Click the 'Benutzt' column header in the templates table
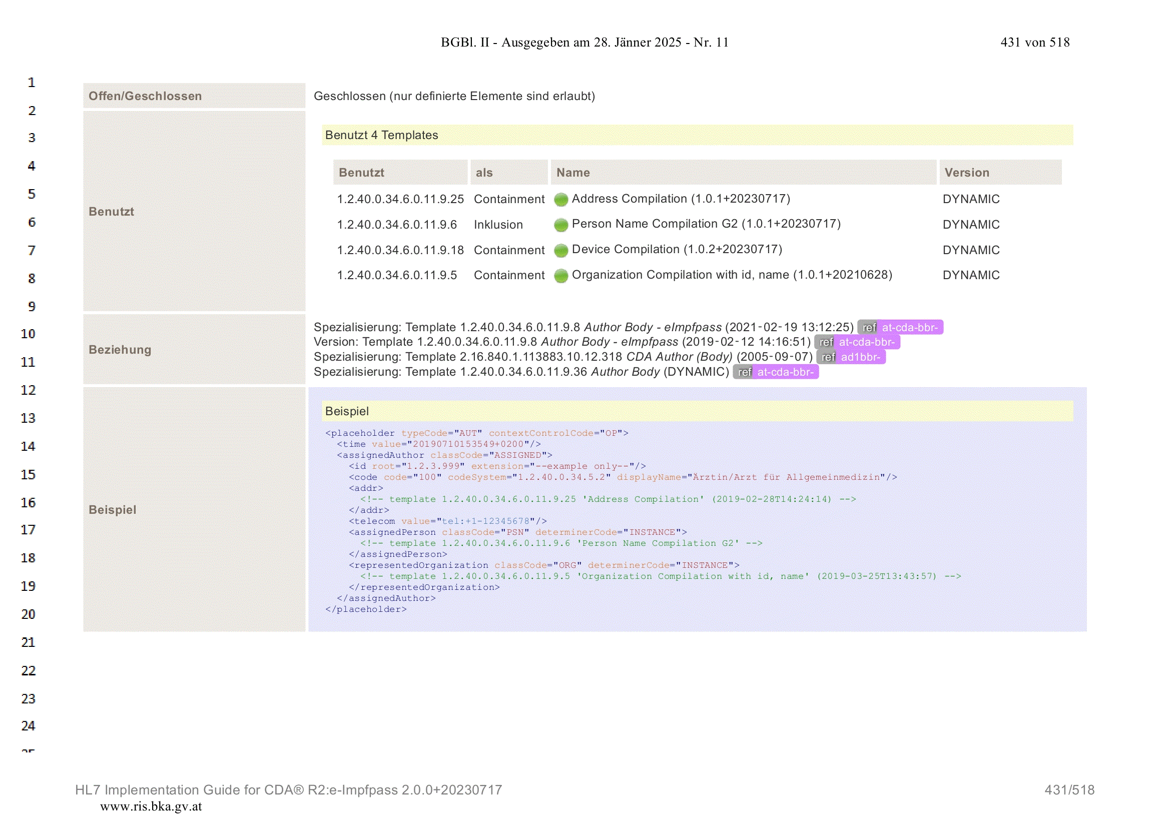Viewport: 1170px width, 827px height. pos(400,172)
